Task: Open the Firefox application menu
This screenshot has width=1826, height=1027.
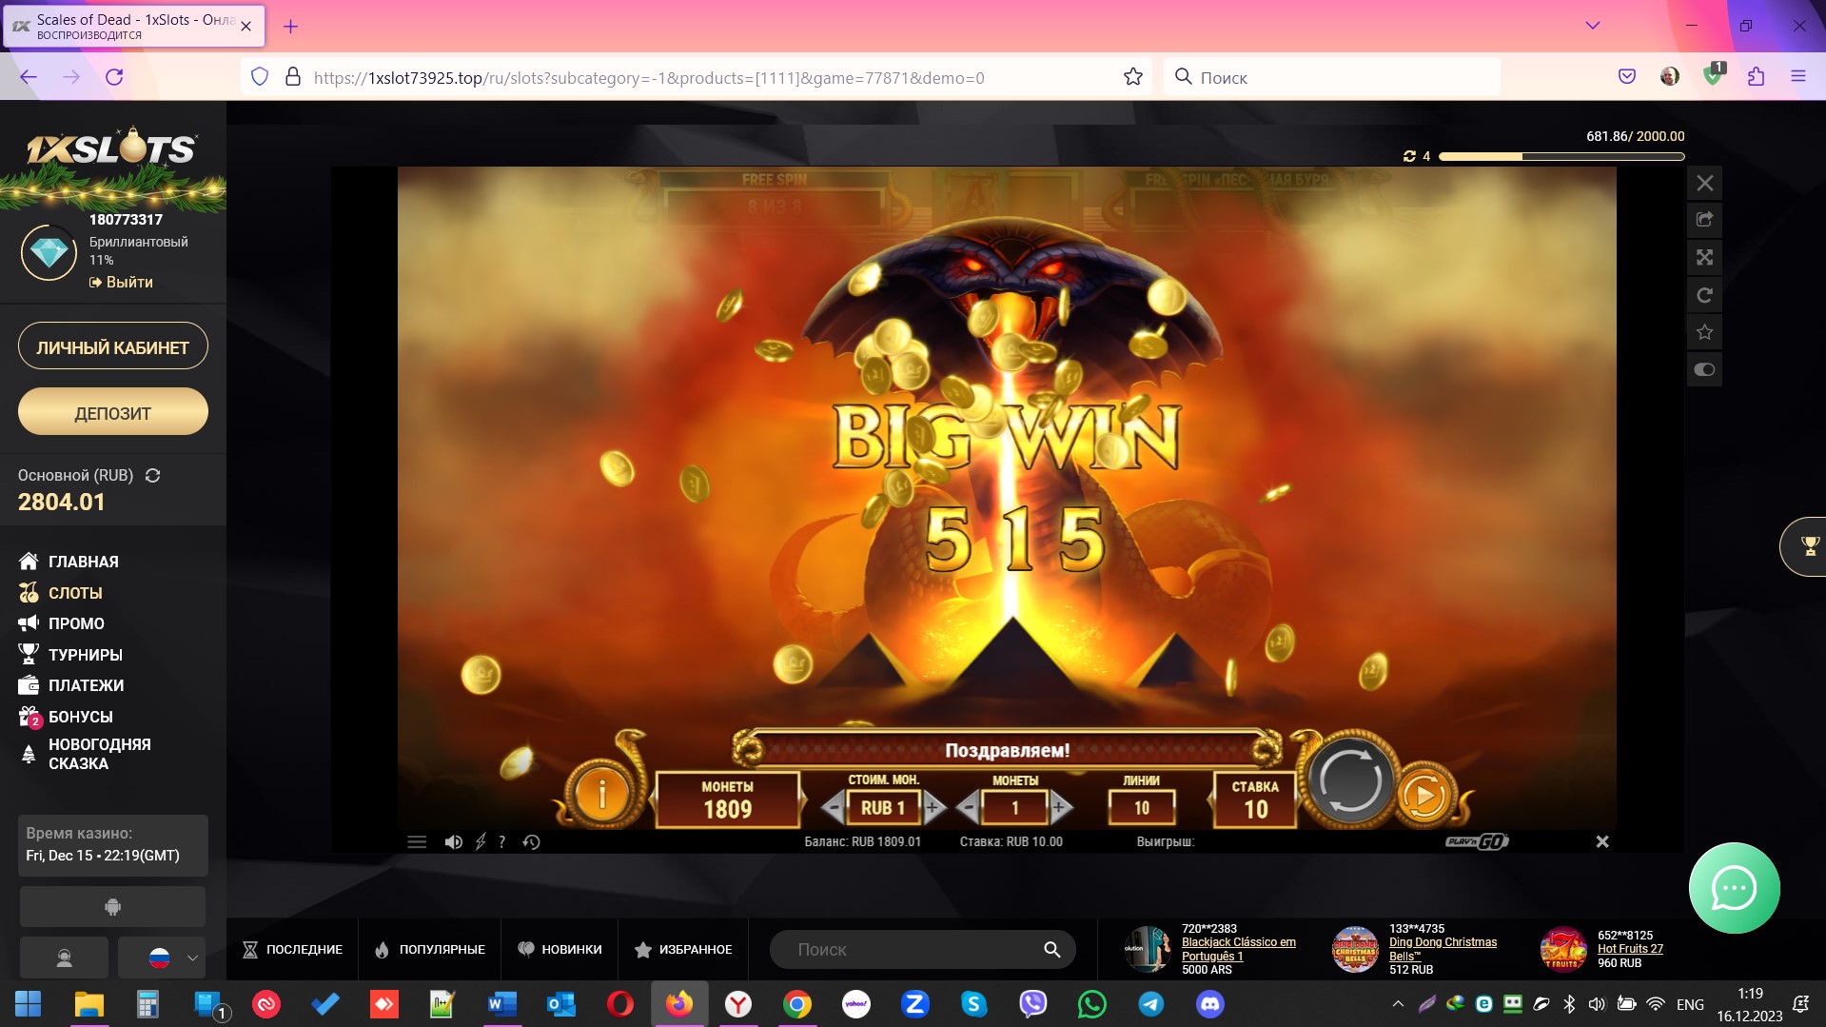Action: pyautogui.click(x=1798, y=77)
